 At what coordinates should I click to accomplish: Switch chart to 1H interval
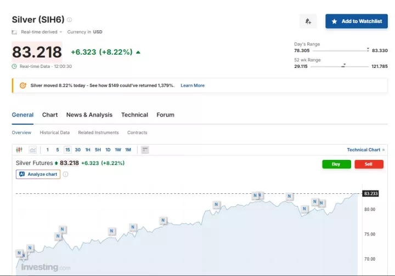88,150
